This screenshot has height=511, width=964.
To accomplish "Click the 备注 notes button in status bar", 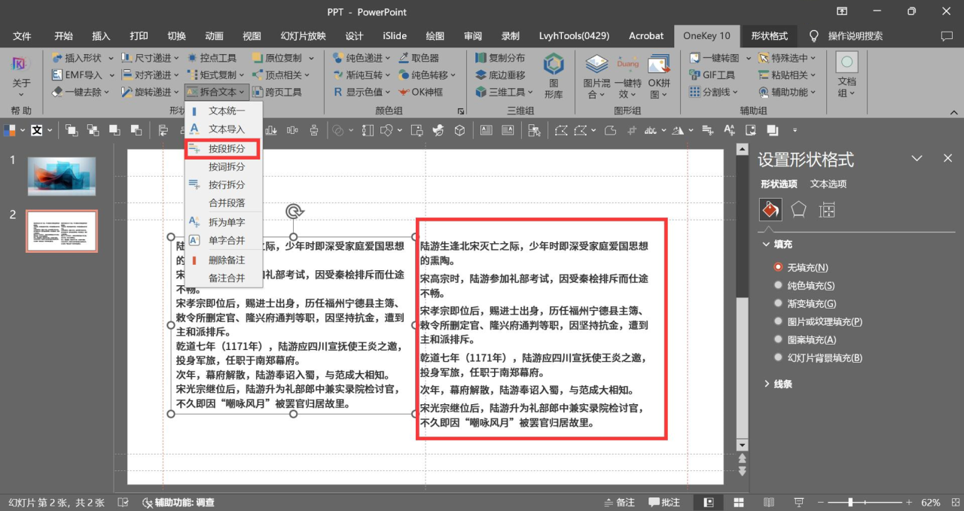I will (620, 502).
